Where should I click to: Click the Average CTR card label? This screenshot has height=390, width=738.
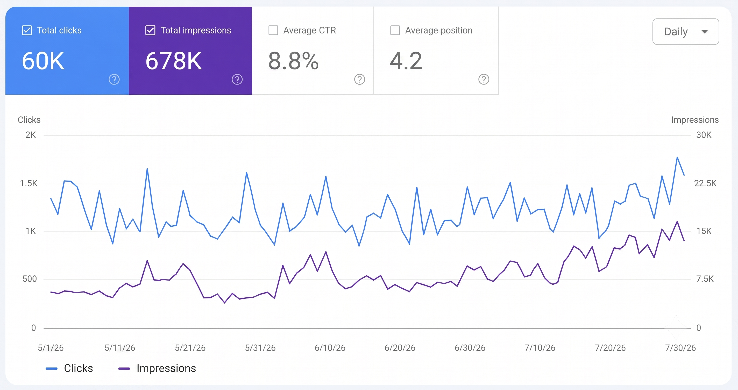[x=310, y=30]
